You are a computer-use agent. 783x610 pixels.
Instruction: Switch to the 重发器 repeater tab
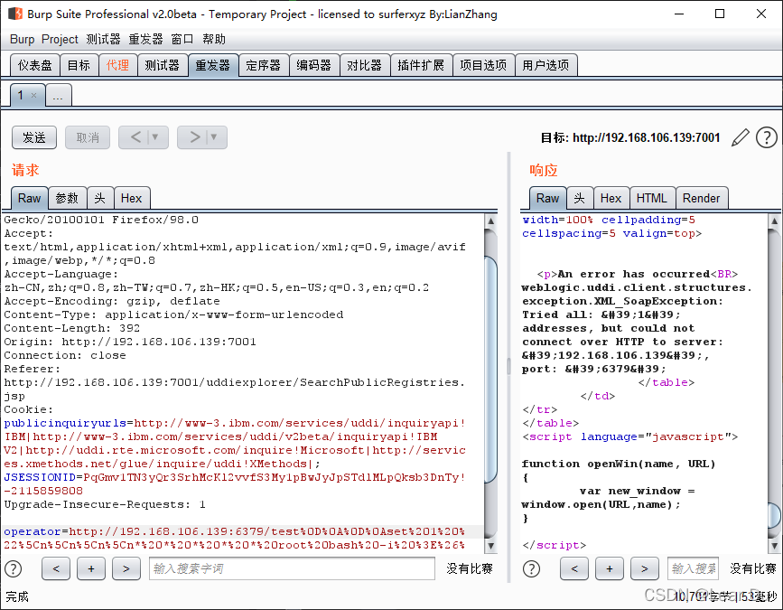[213, 65]
